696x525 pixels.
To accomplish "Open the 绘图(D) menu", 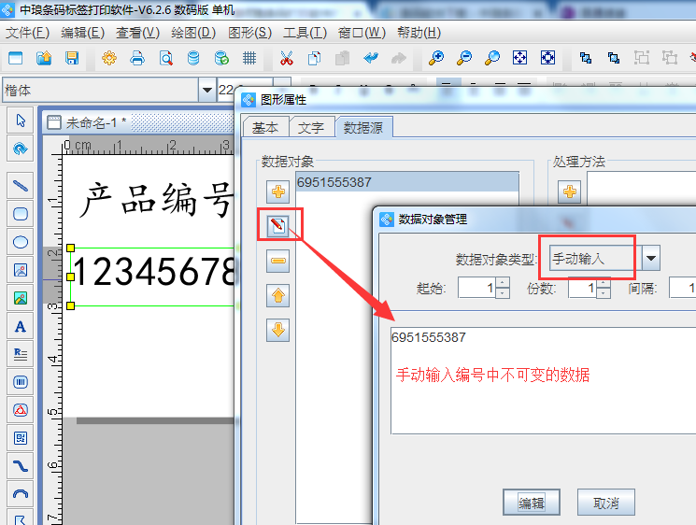I will click(192, 33).
